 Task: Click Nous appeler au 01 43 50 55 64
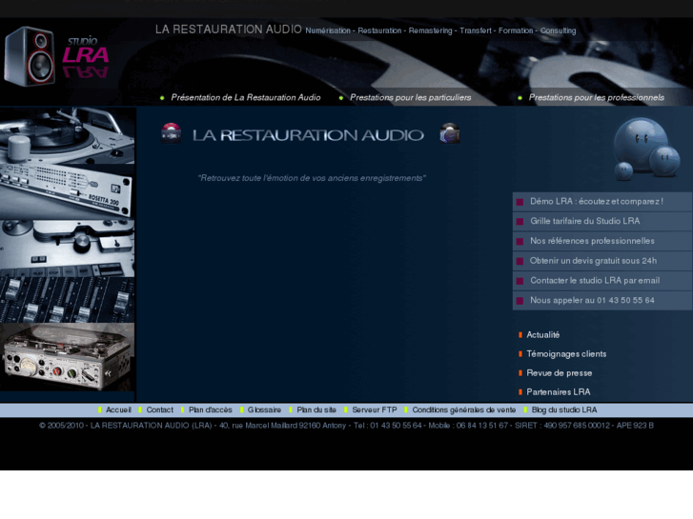[x=601, y=300]
